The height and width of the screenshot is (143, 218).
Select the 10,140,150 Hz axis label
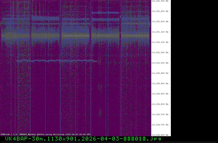(x=160, y=32)
